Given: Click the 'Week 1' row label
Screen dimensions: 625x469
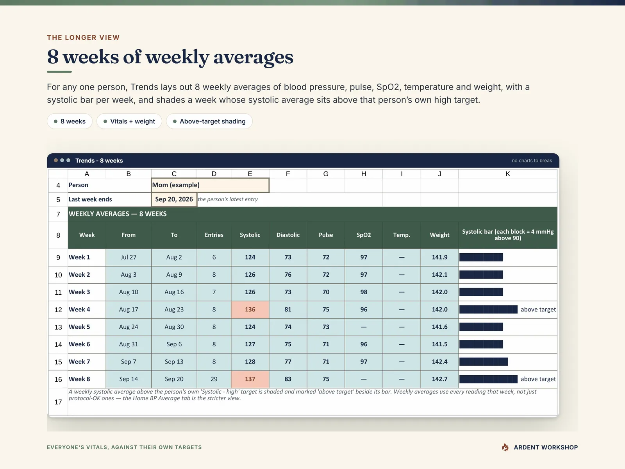Looking at the screenshot, I should click(87, 258).
